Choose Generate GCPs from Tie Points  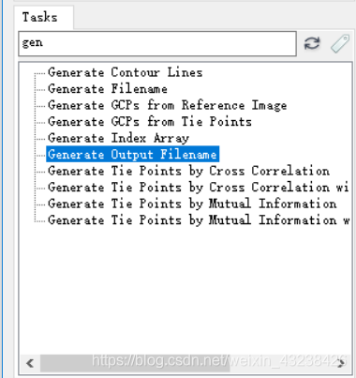150,122
